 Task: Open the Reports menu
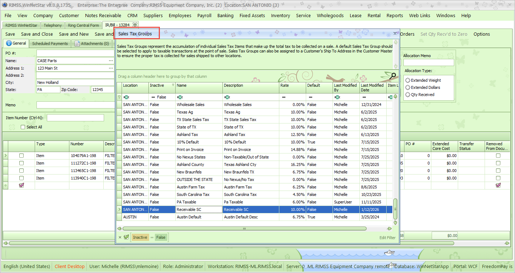click(394, 15)
